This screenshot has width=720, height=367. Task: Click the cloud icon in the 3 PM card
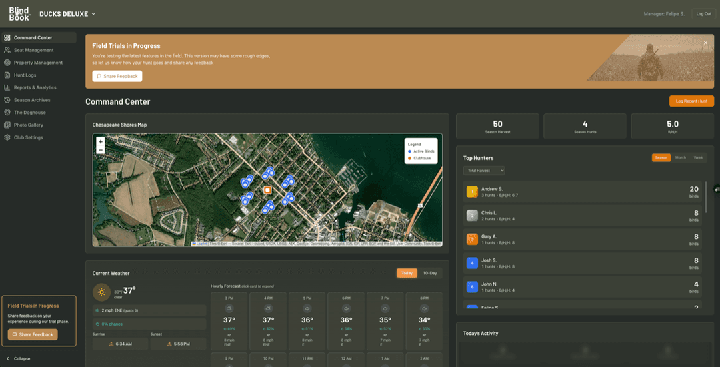tap(229, 309)
